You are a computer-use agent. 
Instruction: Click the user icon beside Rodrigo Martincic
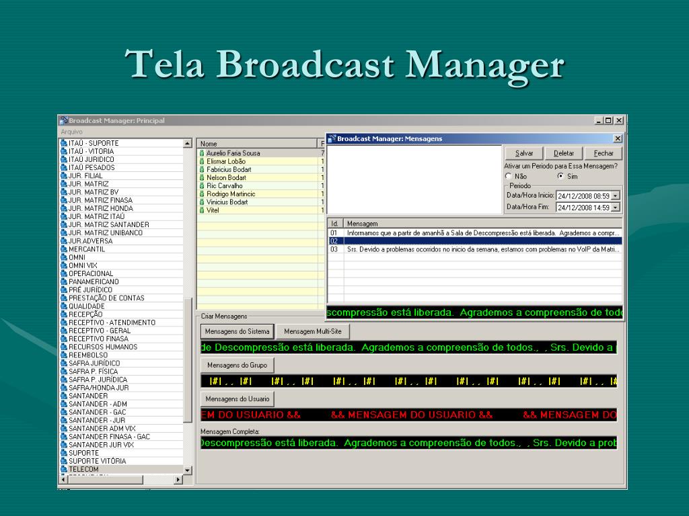pyautogui.click(x=202, y=194)
